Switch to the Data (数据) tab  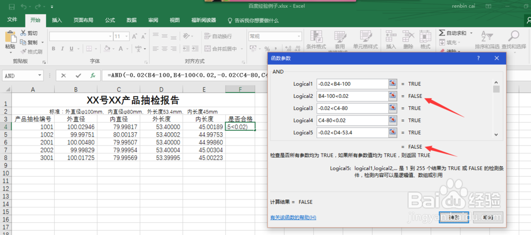click(131, 20)
